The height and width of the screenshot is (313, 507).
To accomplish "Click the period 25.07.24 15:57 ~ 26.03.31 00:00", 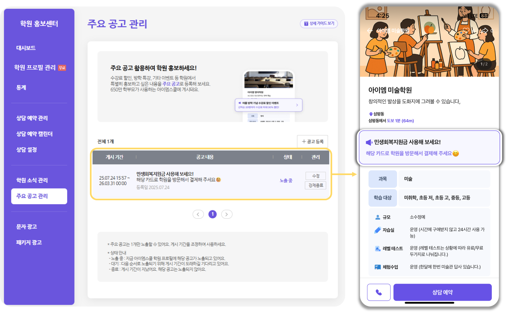I will click(x=115, y=181).
